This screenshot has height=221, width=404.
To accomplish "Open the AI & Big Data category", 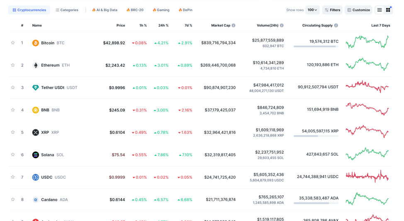I will click(105, 10).
